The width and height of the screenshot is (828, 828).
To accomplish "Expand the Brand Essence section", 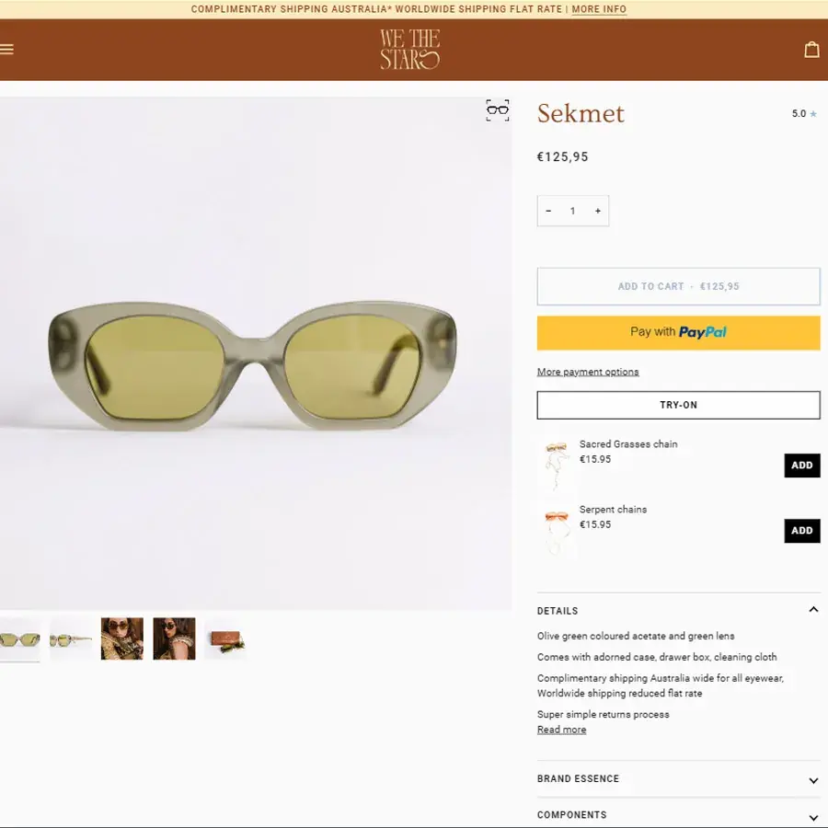I will pos(813,780).
